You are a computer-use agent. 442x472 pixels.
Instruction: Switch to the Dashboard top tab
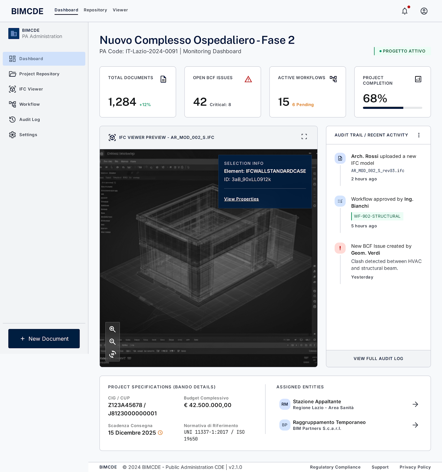click(66, 10)
